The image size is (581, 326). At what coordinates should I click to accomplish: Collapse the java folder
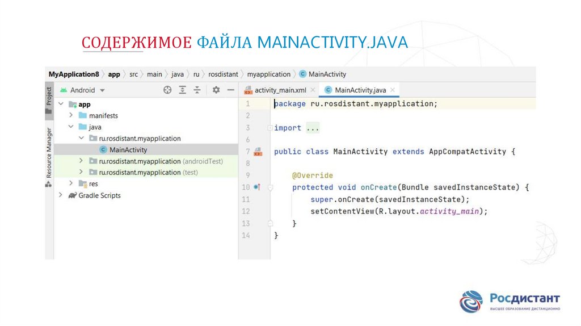[x=71, y=127]
